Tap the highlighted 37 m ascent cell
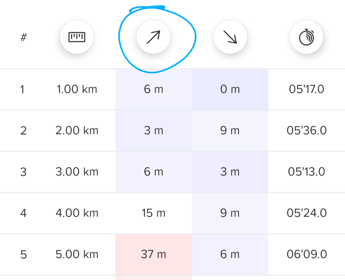The image size is (345, 280). coord(153,254)
